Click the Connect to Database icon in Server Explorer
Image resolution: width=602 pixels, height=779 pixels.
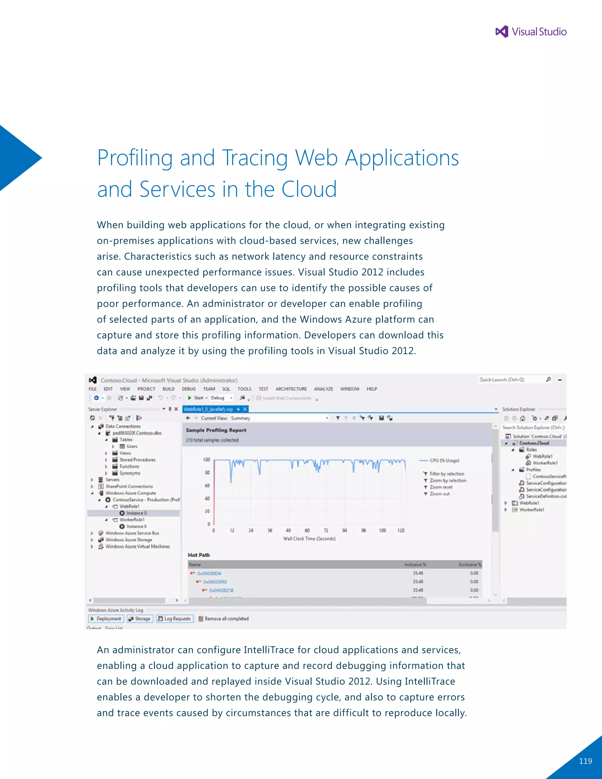click(112, 418)
